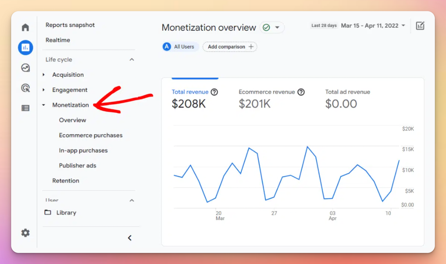Image resolution: width=446 pixels, height=264 pixels.
Task: Open the Reports icon in left rail
Action: click(25, 47)
